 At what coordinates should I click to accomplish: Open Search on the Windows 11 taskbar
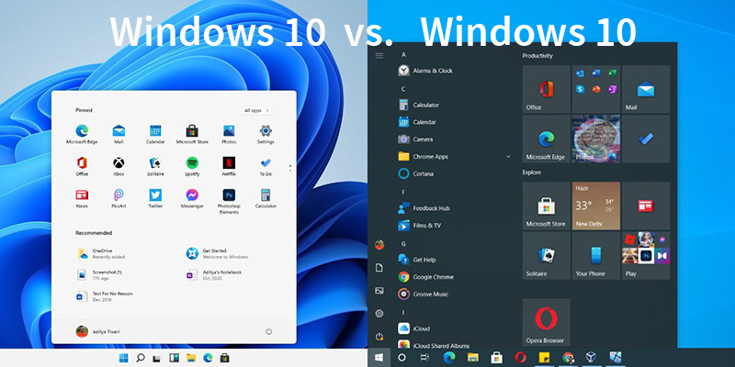tap(141, 358)
